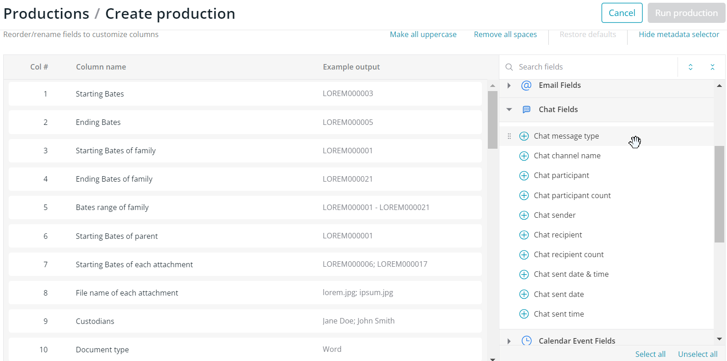Expand all field groups icon
727x361 pixels.
[690, 67]
